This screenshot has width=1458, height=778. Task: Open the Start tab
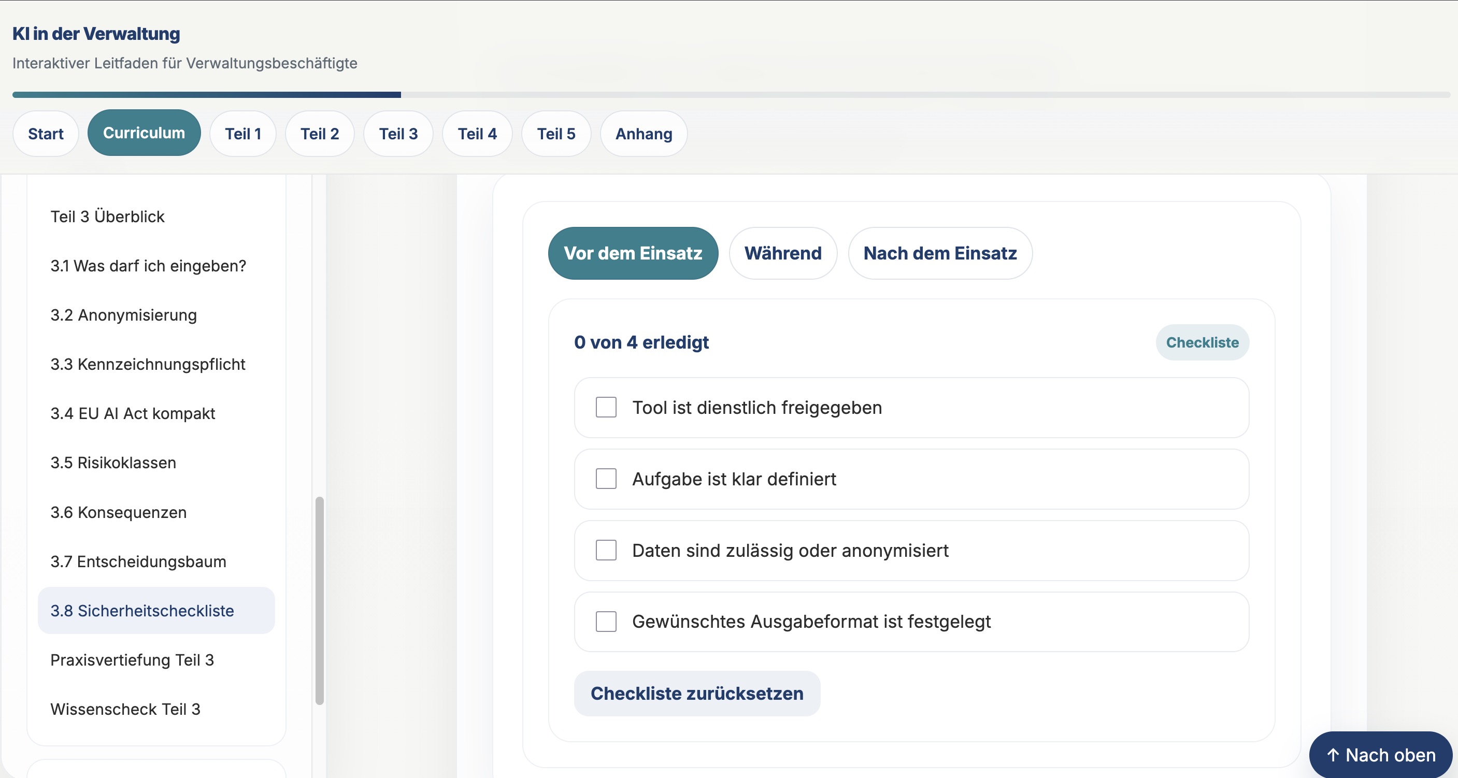(46, 134)
